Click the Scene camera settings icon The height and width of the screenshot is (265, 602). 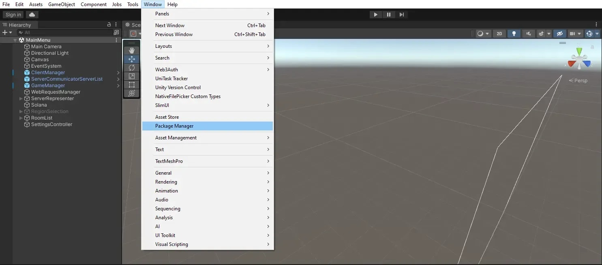572,34
